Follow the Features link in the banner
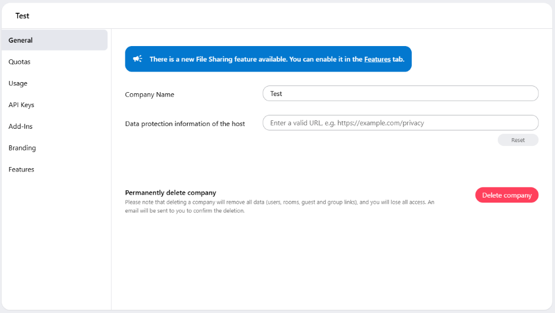The width and height of the screenshot is (555, 313). (x=377, y=59)
